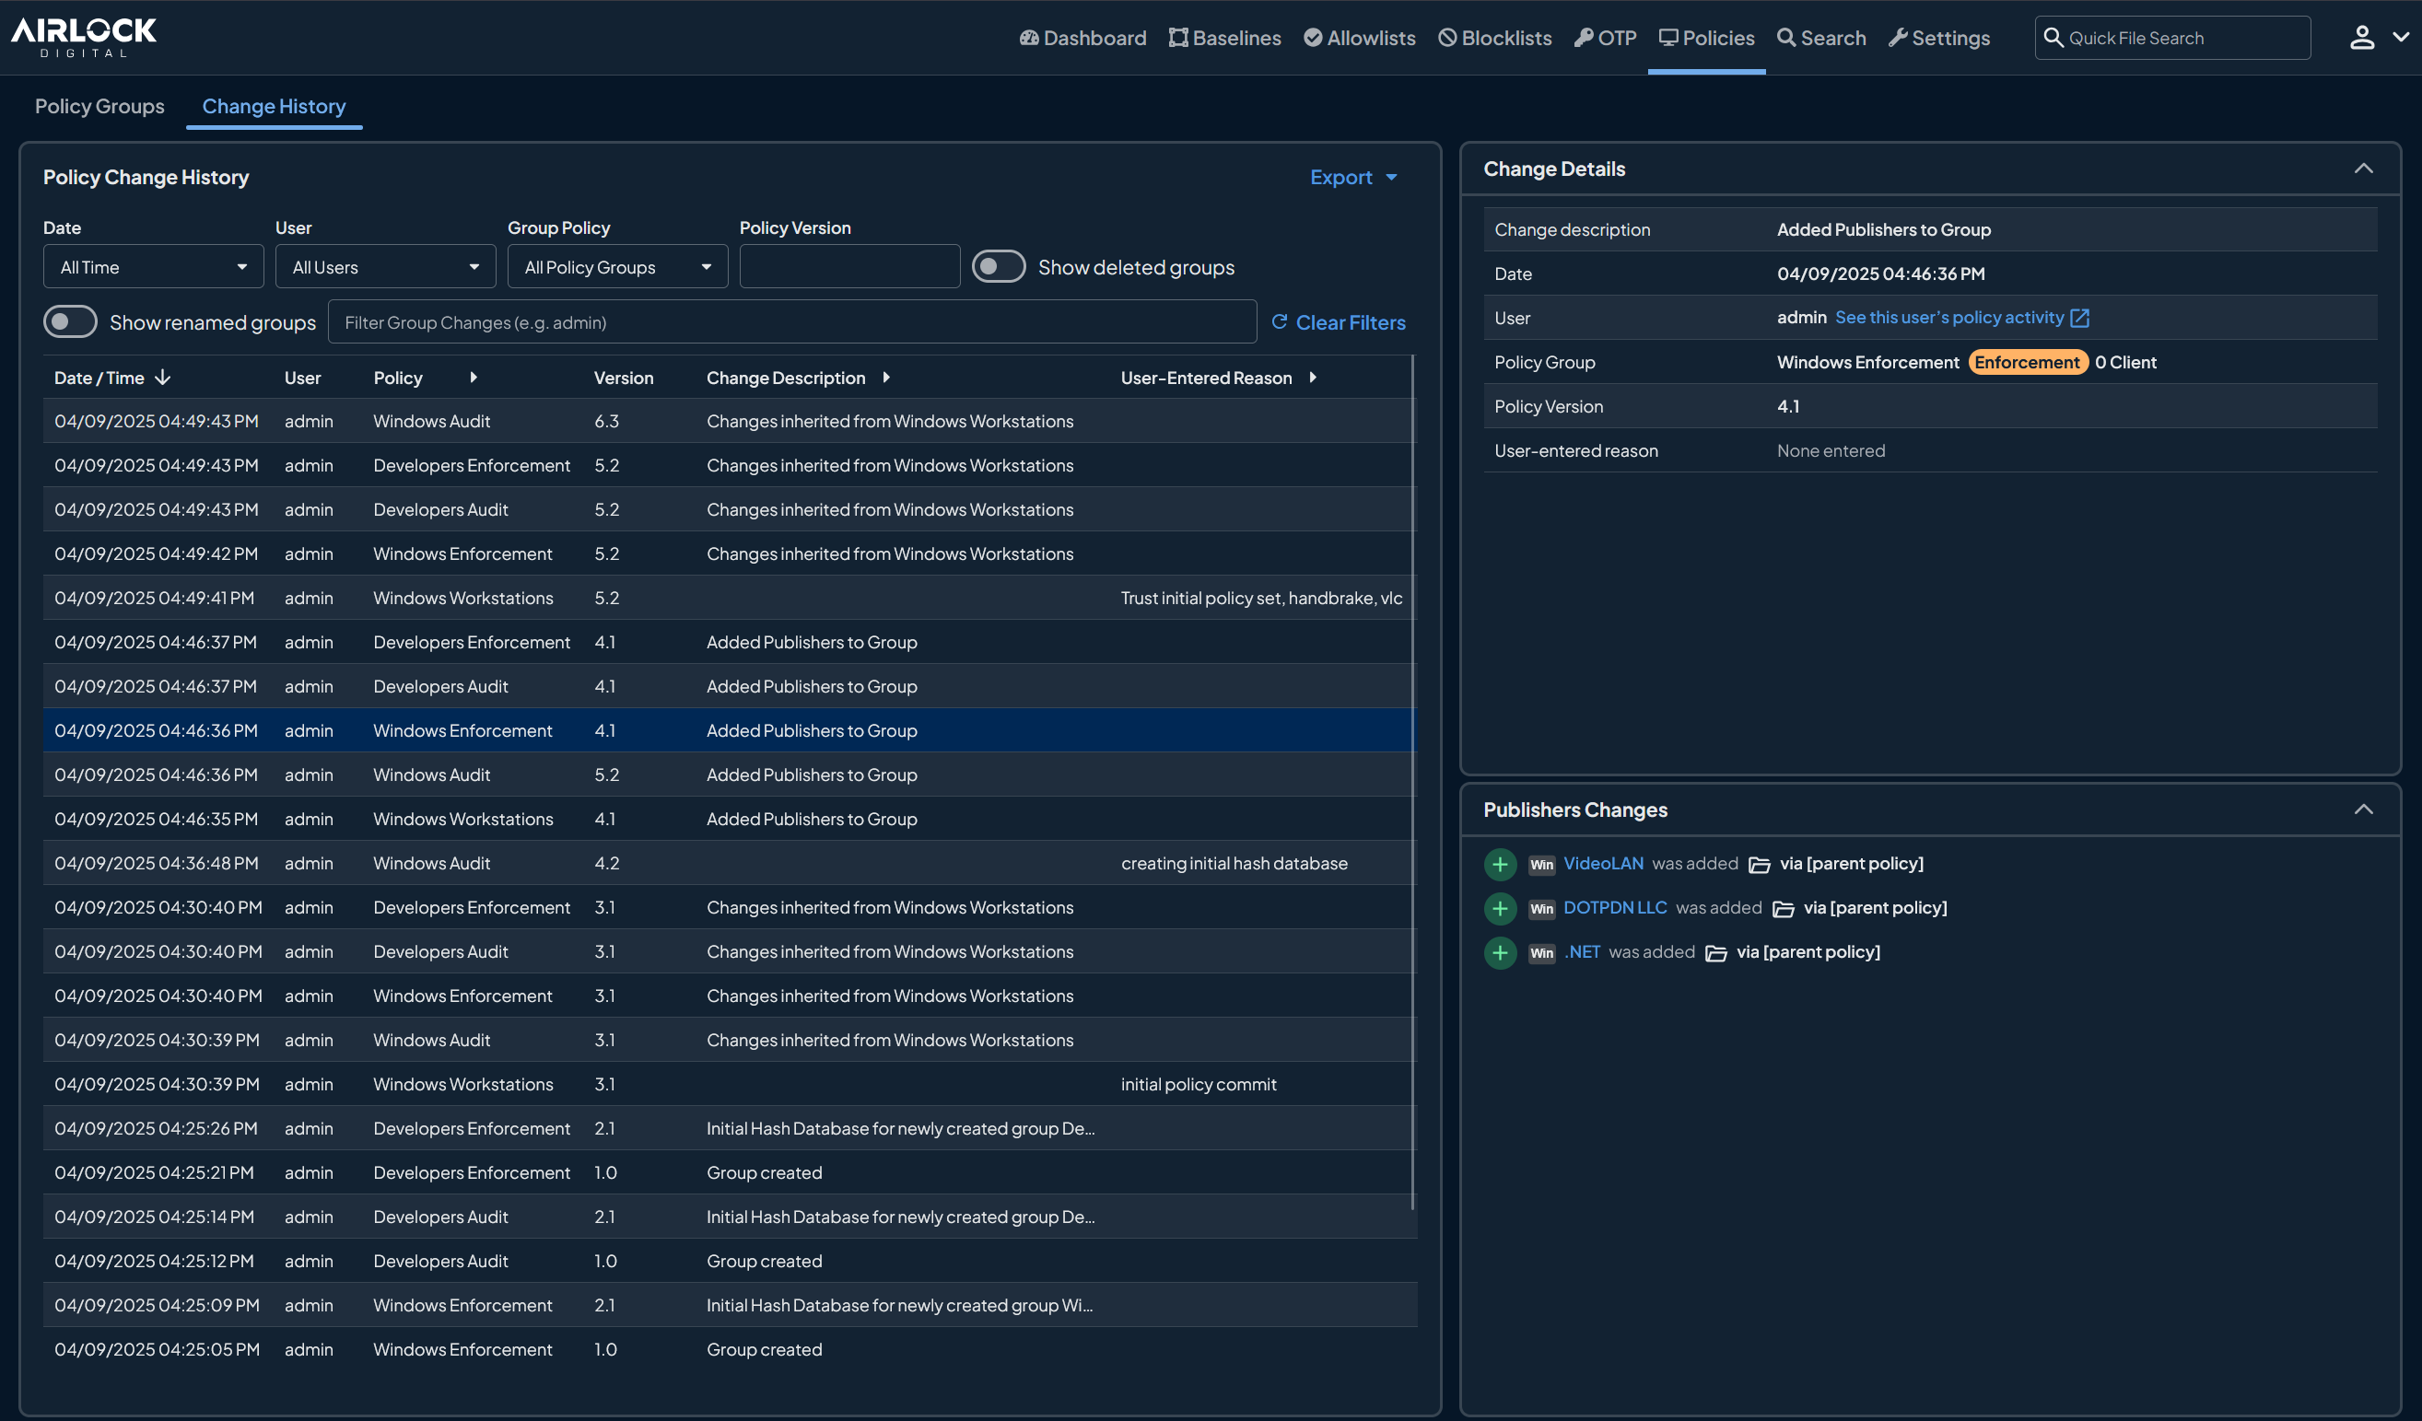Navigate to the Blocklists menu item
Viewport: 2422px width, 1421px height.
[1495, 38]
